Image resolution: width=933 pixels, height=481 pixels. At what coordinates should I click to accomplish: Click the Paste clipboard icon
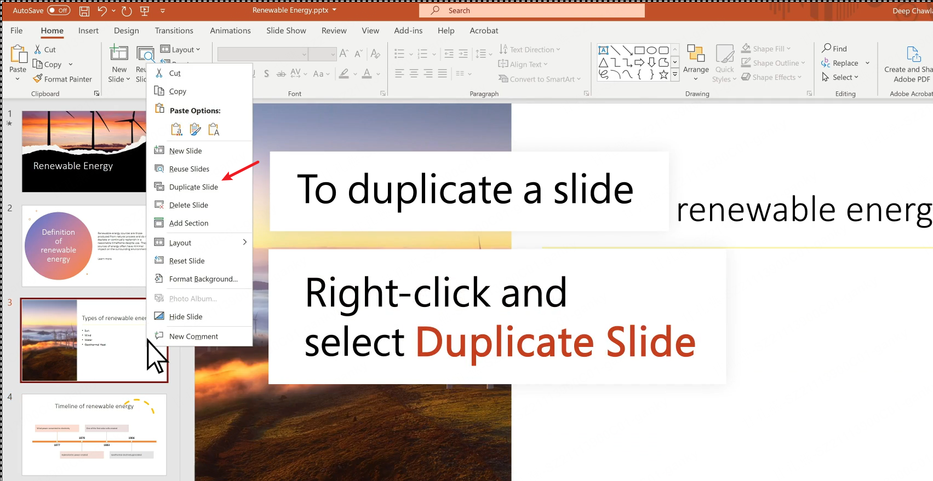pyautogui.click(x=18, y=54)
